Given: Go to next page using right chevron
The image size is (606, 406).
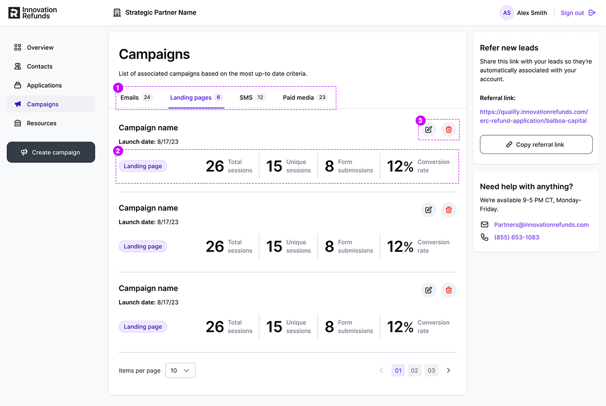Looking at the screenshot, I should tap(448, 371).
